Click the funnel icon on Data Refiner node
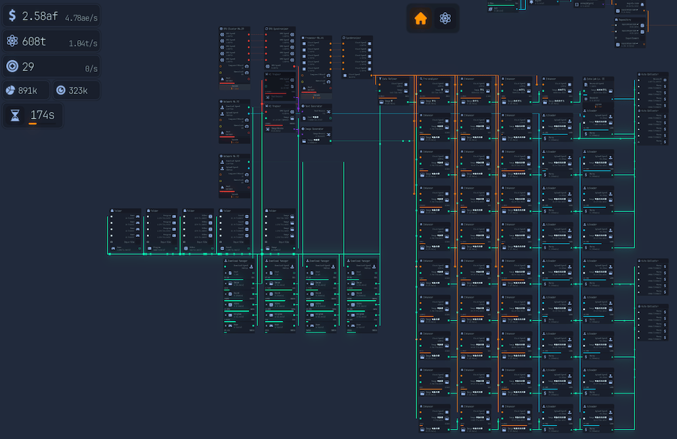The height and width of the screenshot is (439, 677). 380,79
